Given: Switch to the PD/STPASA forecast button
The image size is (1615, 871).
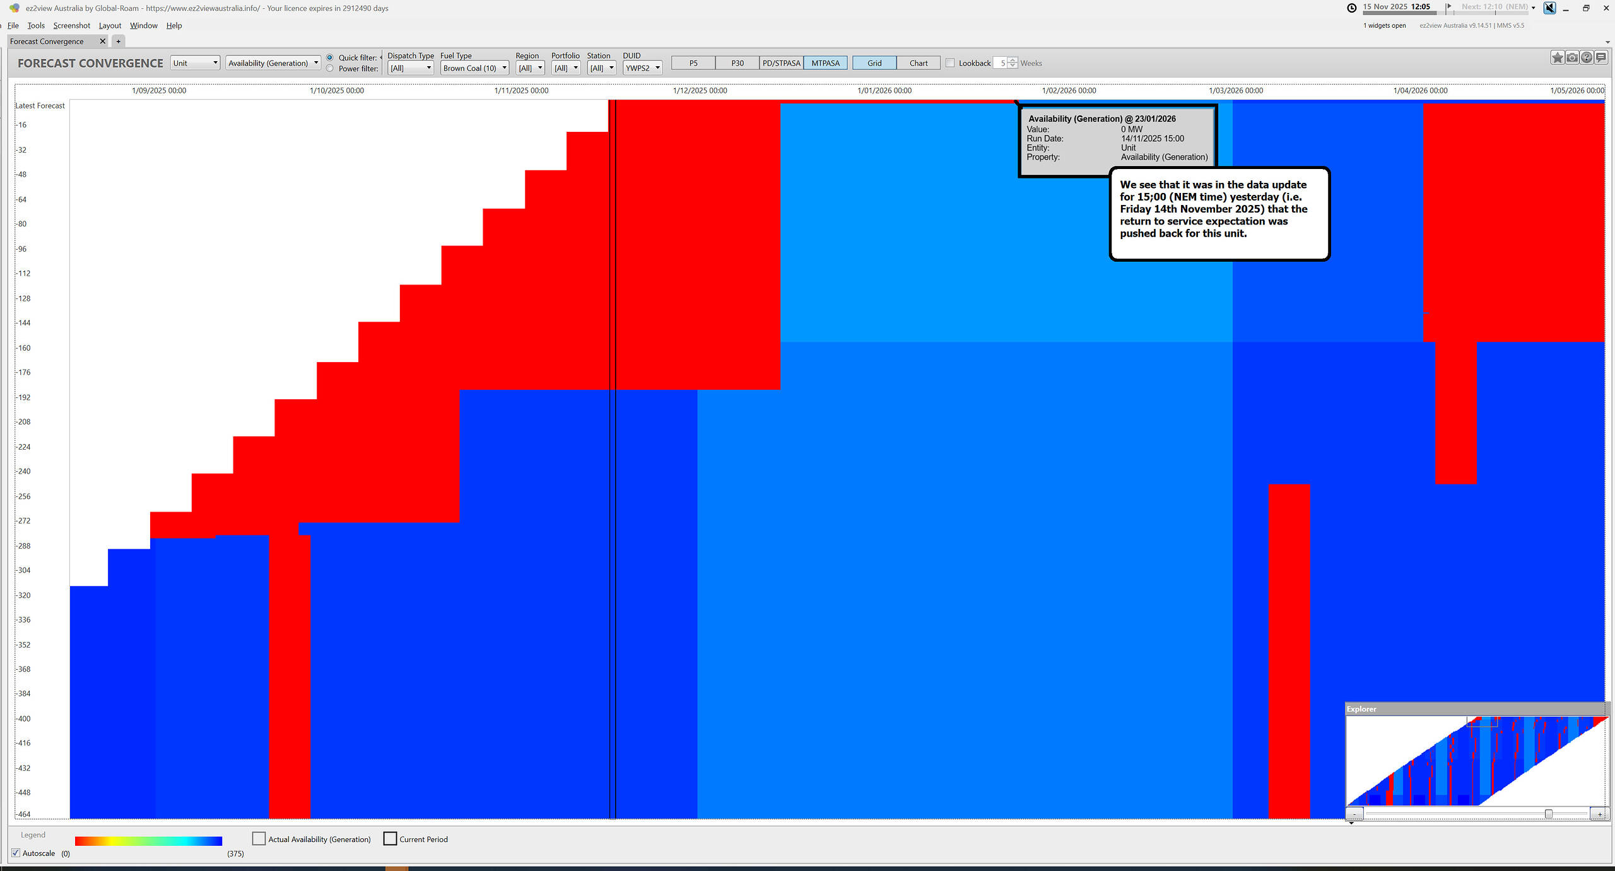Looking at the screenshot, I should click(781, 63).
